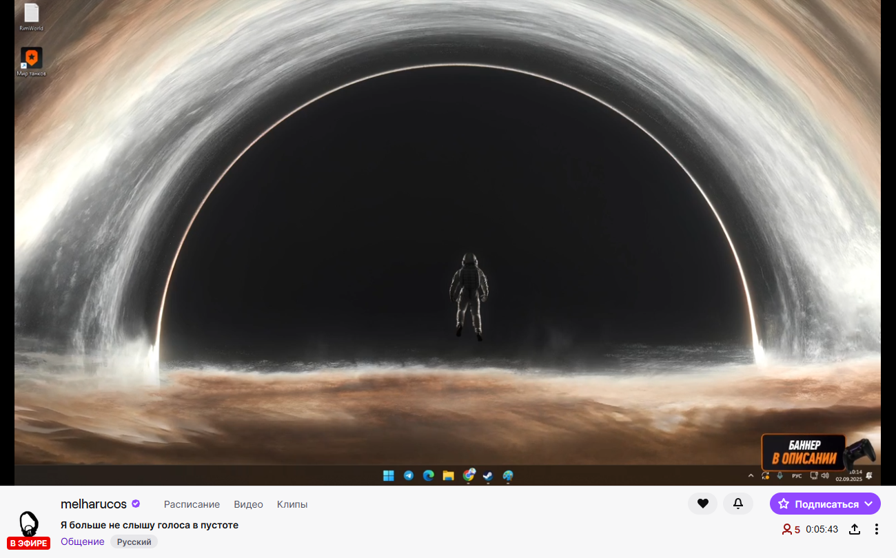Viewport: 896px width, 558px height.
Task: Launch Microsoft Edge in the streamed taskbar
Action: click(x=429, y=475)
